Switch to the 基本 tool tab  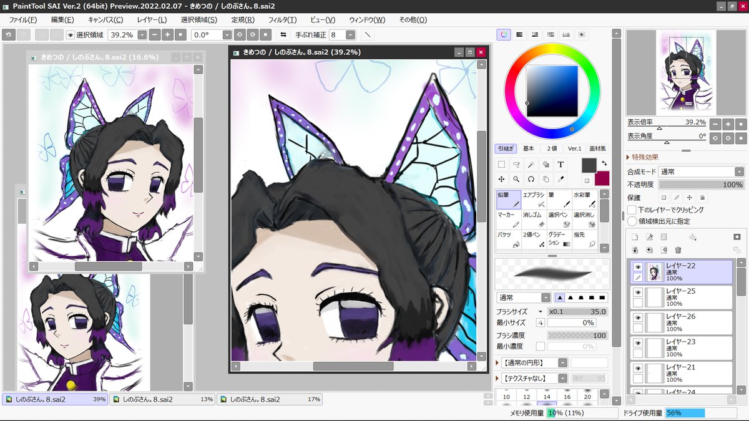coord(529,148)
